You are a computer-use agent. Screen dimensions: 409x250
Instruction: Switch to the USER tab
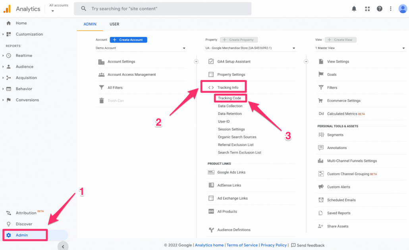click(114, 24)
